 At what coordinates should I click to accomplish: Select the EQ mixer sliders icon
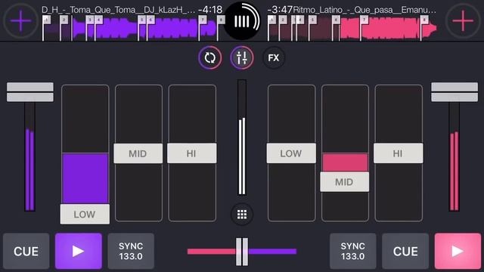pyautogui.click(x=242, y=57)
